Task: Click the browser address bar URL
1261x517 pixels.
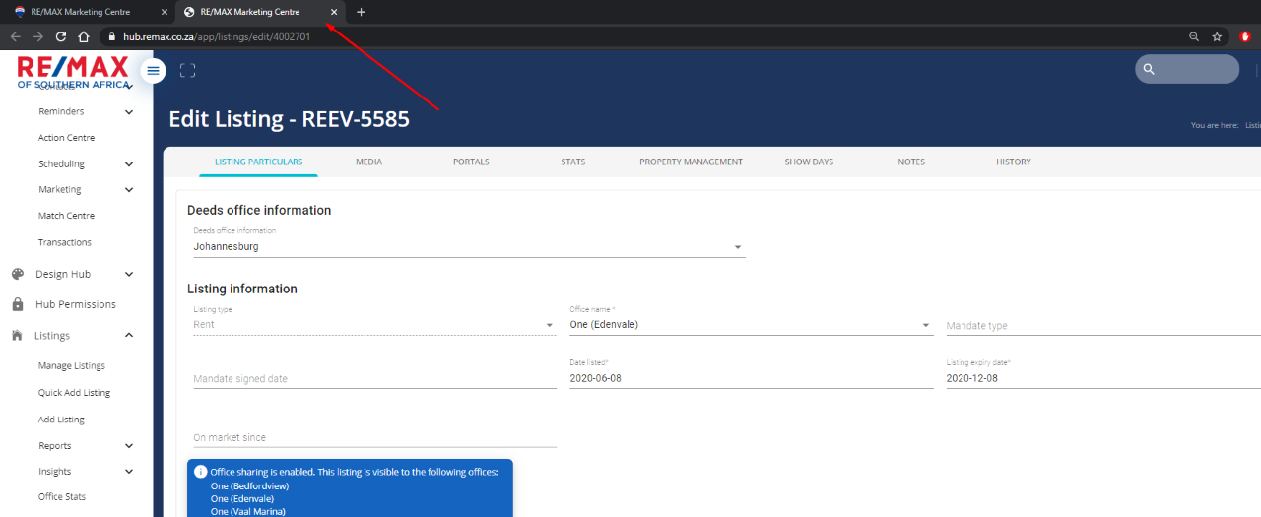Action: tap(217, 36)
